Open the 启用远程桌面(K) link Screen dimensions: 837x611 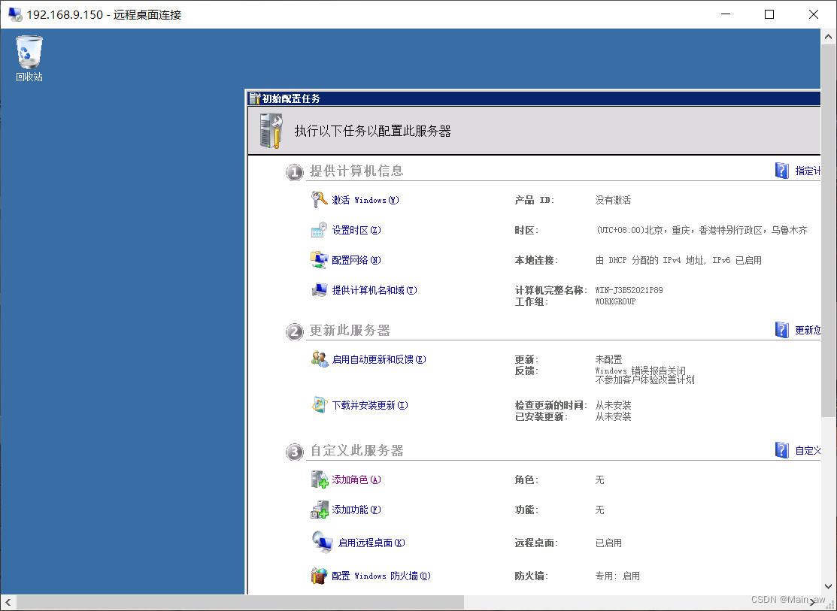pos(371,543)
